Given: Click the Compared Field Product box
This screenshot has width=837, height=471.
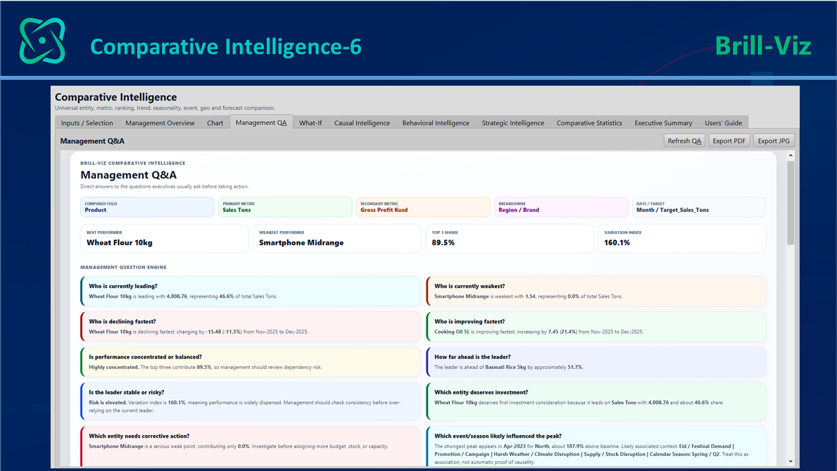Looking at the screenshot, I should point(147,207).
